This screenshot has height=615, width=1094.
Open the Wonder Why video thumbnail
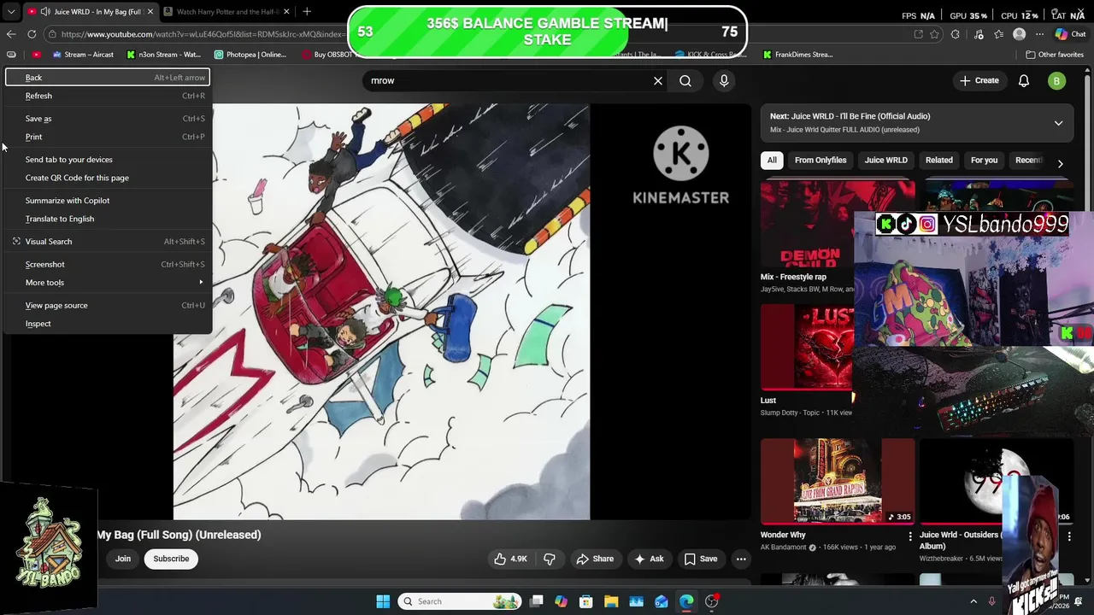point(838,481)
